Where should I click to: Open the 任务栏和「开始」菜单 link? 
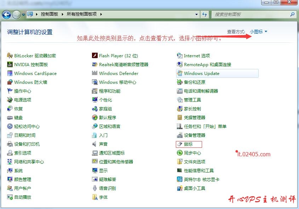(x=205, y=126)
